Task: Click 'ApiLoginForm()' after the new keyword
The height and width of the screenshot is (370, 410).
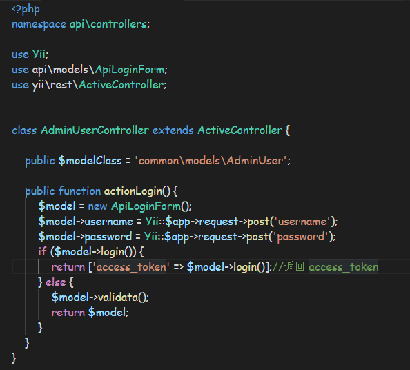Action: 150,206
